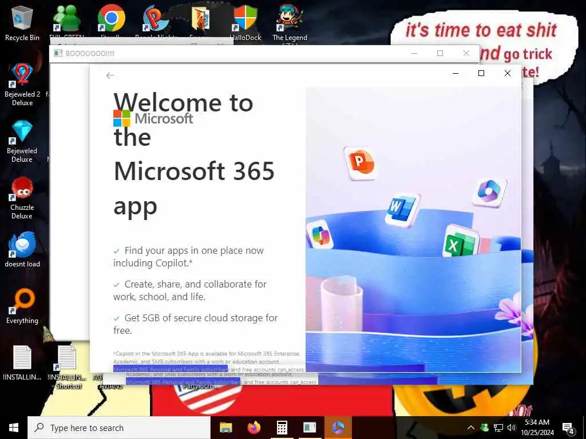Open the 'doesnt load' Thunderbird shortcut
Screen dimensions: 586x439
[22, 249]
